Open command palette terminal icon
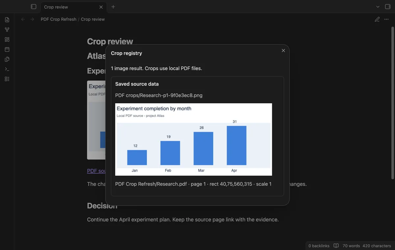Viewport: 395px width, 250px height. 7,69
